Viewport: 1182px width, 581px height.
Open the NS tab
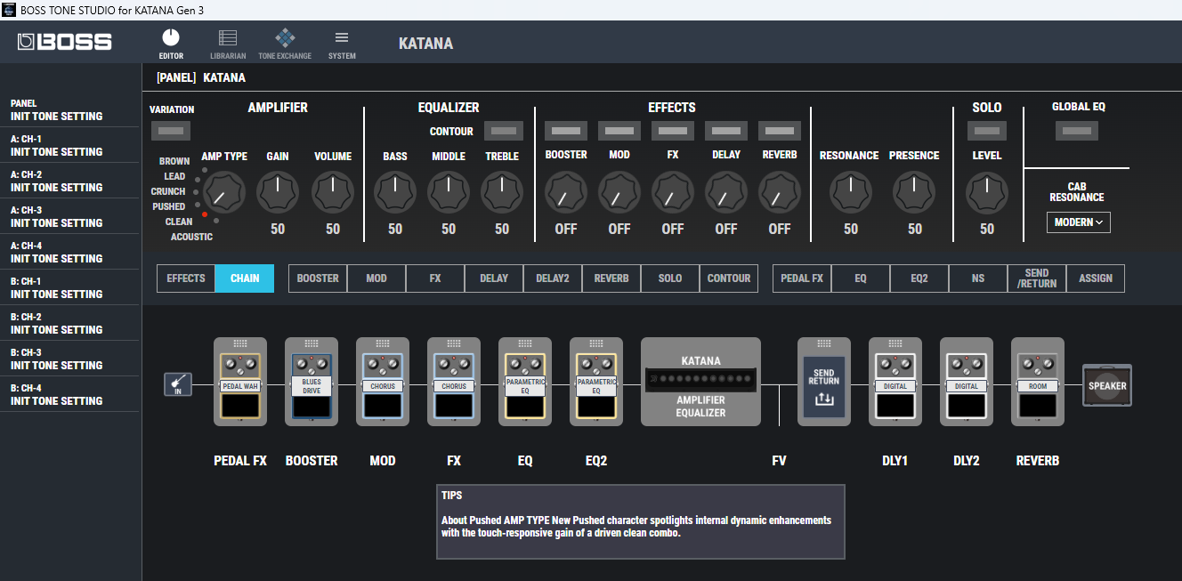pyautogui.click(x=978, y=278)
